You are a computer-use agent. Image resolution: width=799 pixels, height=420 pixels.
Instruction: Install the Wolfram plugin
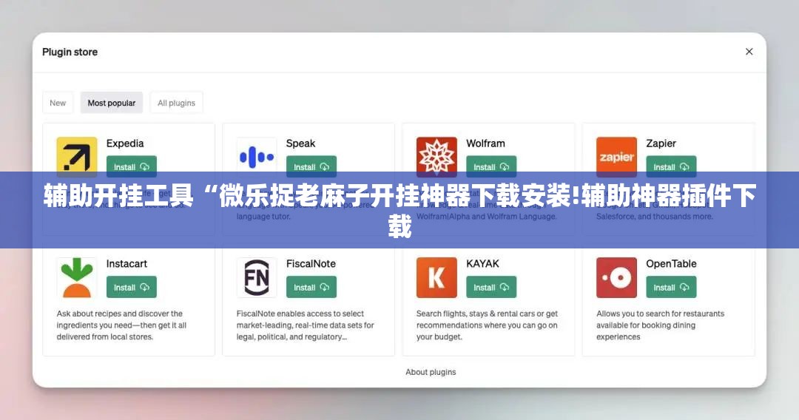coord(491,166)
